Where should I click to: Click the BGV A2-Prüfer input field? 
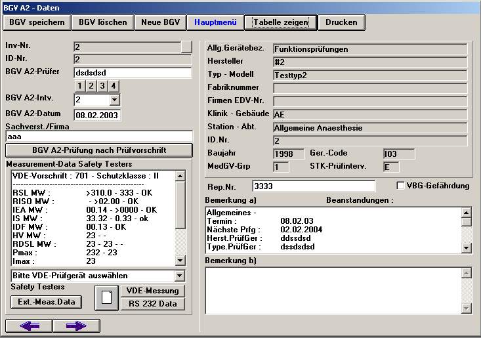click(x=133, y=73)
